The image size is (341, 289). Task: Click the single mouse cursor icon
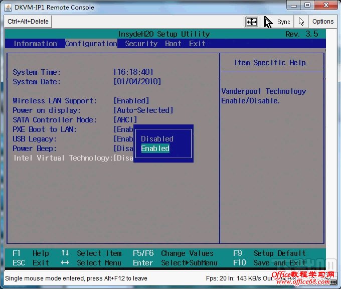(x=301, y=22)
